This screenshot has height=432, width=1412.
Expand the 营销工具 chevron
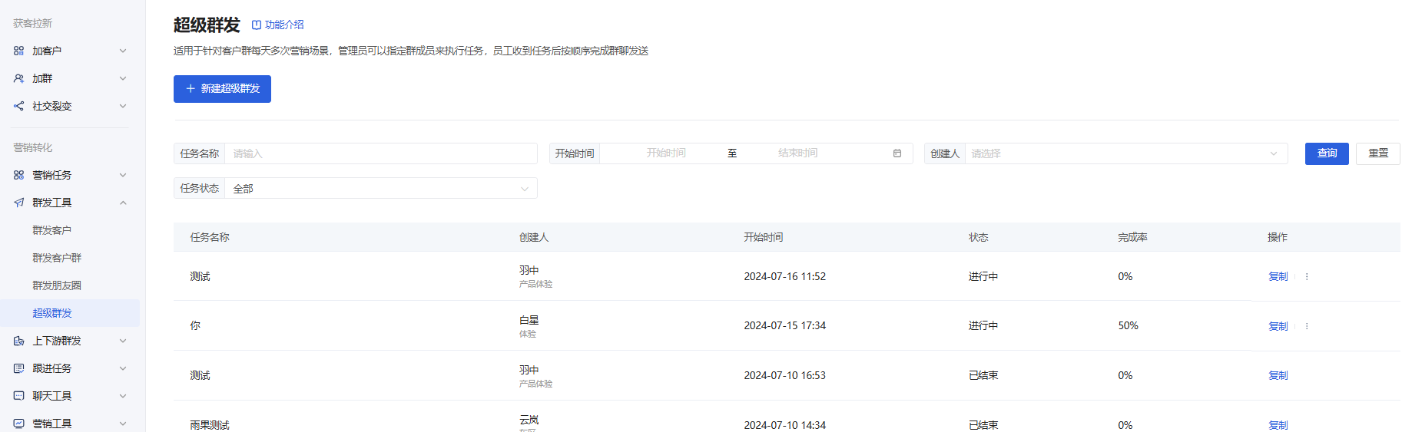pos(123,424)
